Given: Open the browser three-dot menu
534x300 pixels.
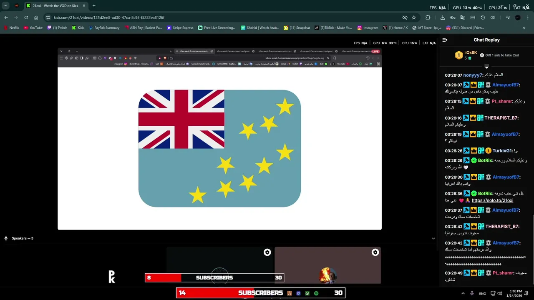Looking at the screenshot, I should pos(528,17).
